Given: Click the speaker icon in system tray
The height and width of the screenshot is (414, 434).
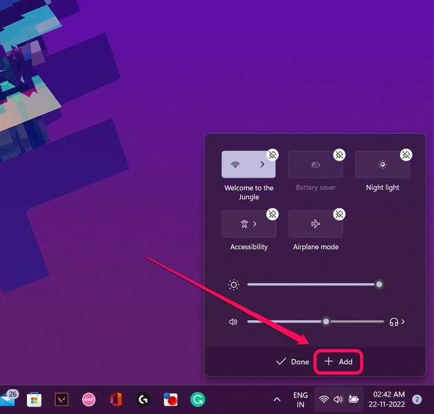Looking at the screenshot, I should coord(338,400).
